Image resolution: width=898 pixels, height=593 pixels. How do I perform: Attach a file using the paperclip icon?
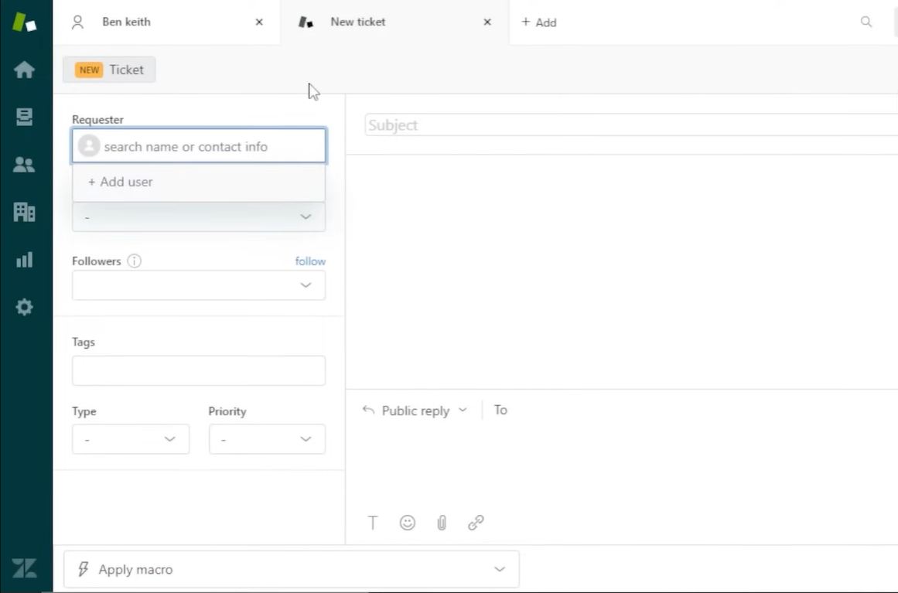point(441,523)
